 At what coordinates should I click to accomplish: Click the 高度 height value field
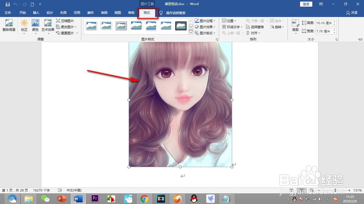coord(324,23)
